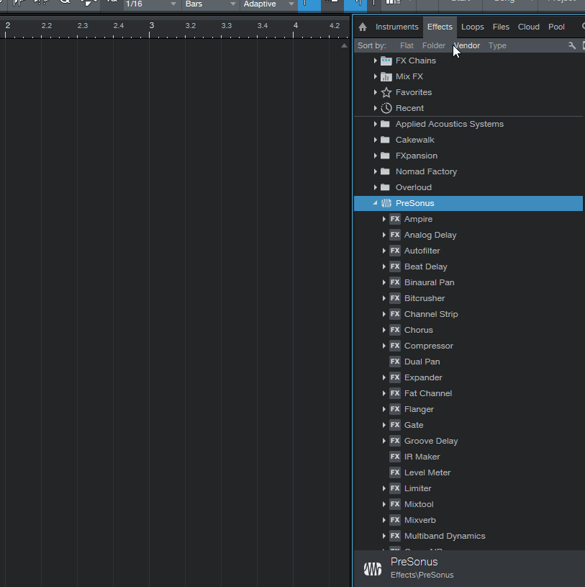Open the 1/16 quantize dropdown

[150, 4]
